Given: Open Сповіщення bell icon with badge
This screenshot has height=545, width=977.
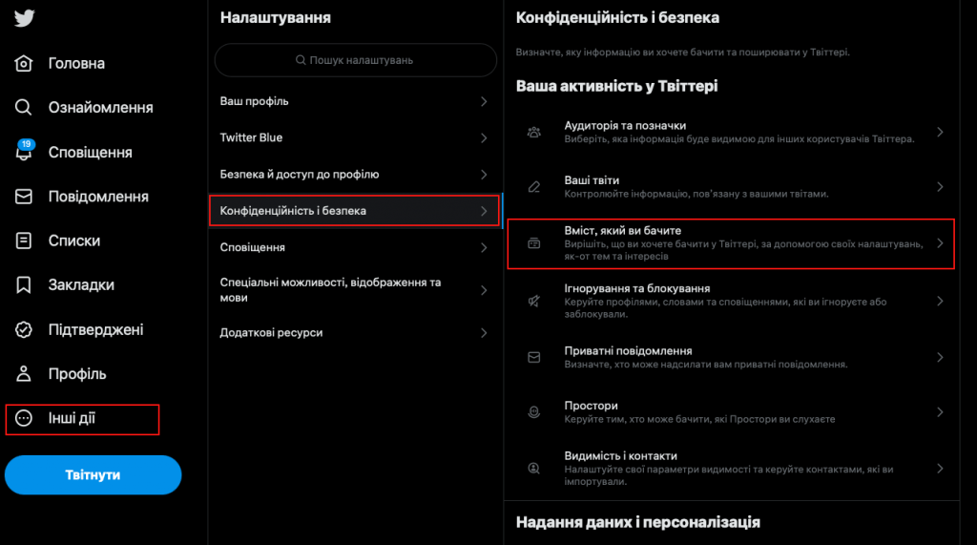Looking at the screenshot, I should point(24,151).
